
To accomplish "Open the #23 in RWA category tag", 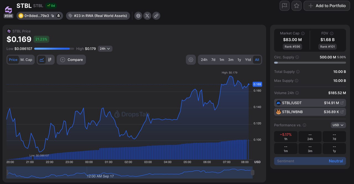I will point(98,16).
